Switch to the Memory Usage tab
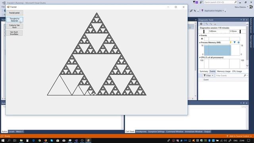 pyautogui.click(x=223, y=71)
